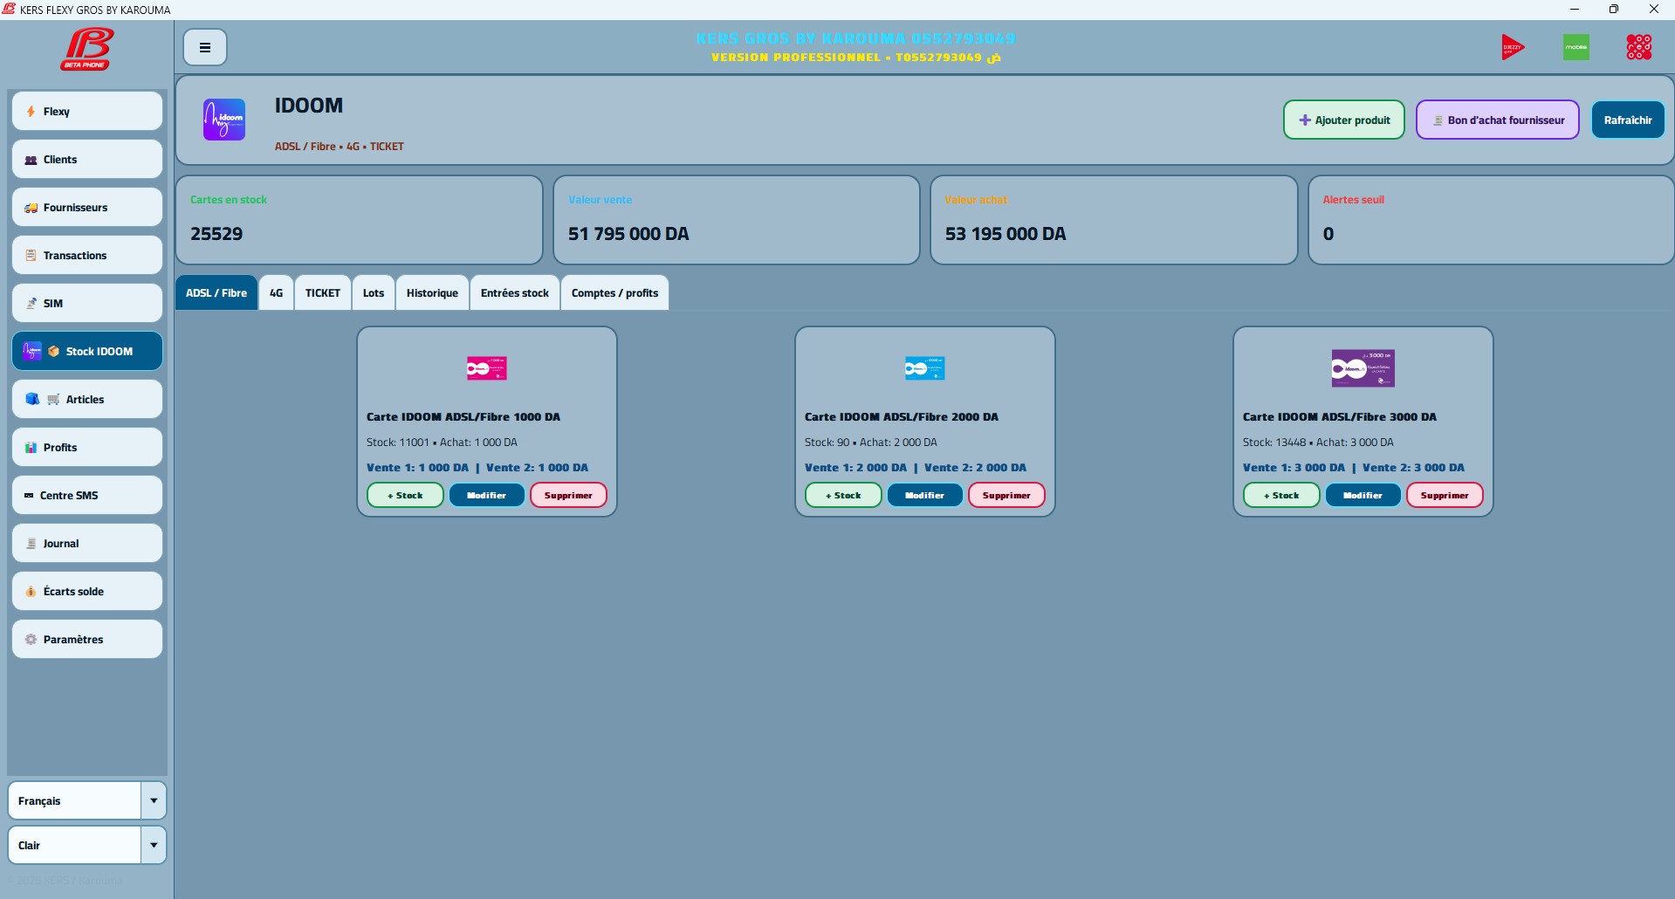The width and height of the screenshot is (1675, 899).
Task: Open Clients from the sidebar
Action: pyautogui.click(x=87, y=159)
